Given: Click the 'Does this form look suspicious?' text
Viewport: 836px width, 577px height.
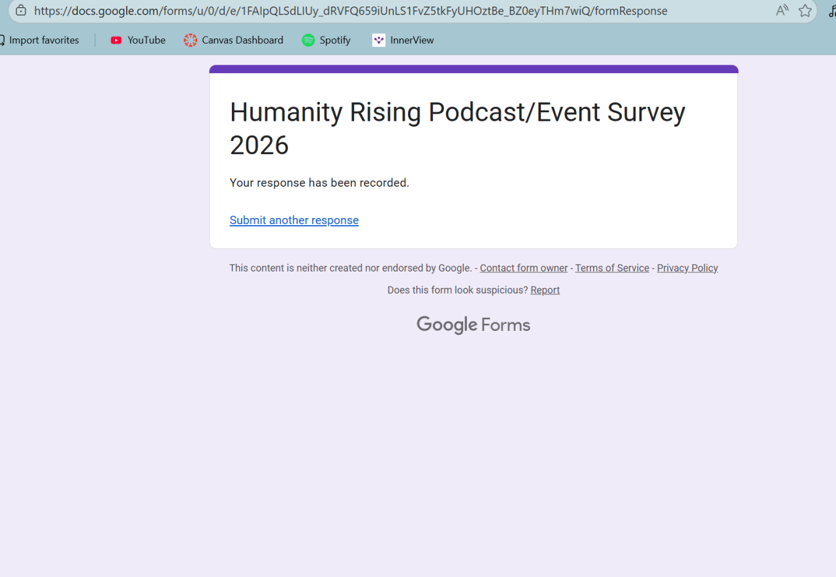Looking at the screenshot, I should pyautogui.click(x=457, y=290).
